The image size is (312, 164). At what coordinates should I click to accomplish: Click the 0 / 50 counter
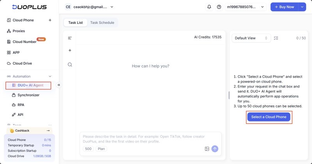[x=301, y=38]
